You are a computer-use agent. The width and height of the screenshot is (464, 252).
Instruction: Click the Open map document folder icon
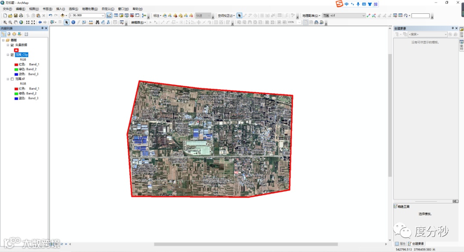coord(10,15)
